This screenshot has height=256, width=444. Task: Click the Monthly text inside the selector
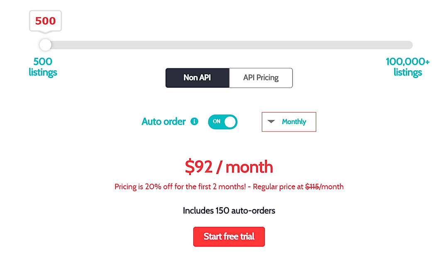pyautogui.click(x=295, y=122)
